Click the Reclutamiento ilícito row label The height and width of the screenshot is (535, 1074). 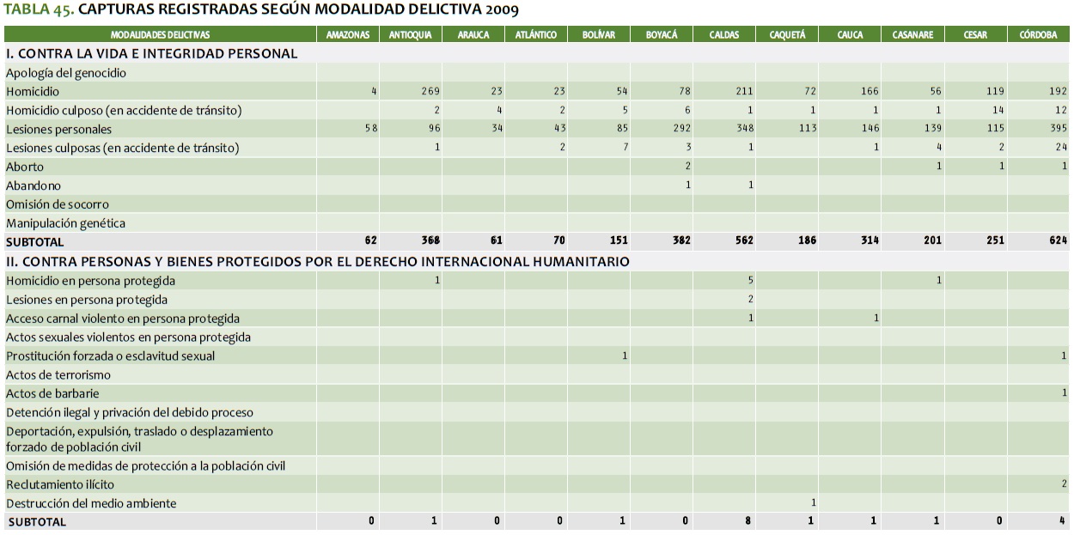pos(60,484)
